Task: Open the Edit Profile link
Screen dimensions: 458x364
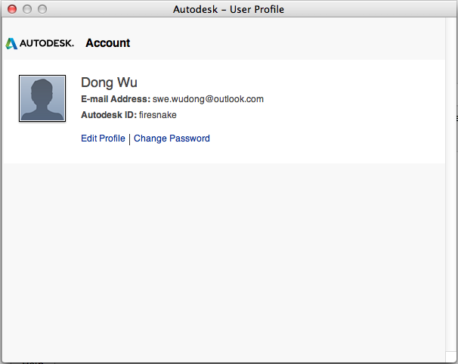Action: click(x=103, y=138)
